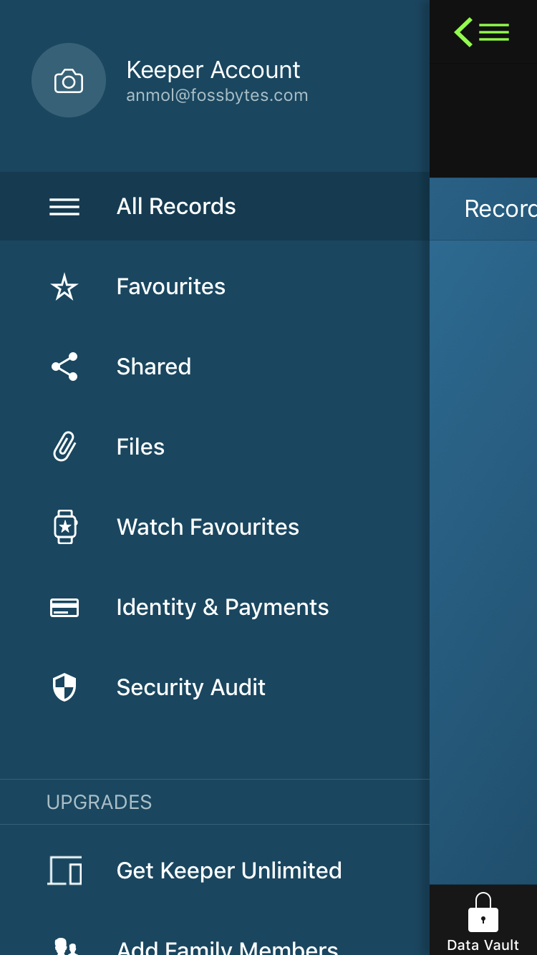This screenshot has height=955, width=537.
Task: Tap the Favourites star icon
Action: coord(64,287)
